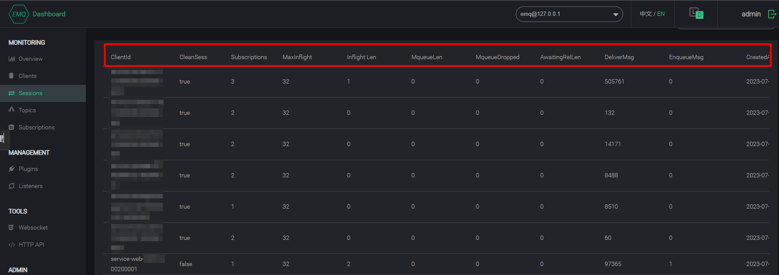779x275 pixels.
Task: Go to the Subscriptions page
Action: pos(37,127)
